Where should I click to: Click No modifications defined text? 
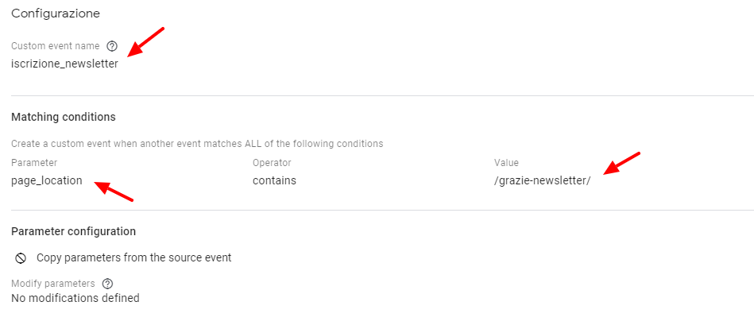75,298
